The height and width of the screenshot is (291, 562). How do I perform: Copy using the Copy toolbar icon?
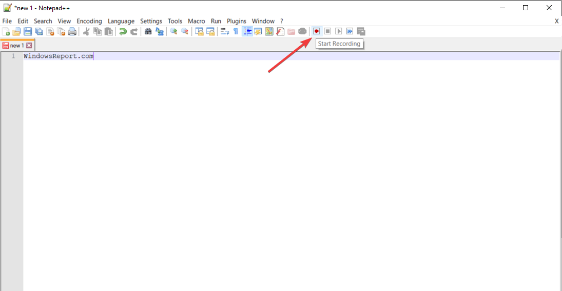[97, 31]
